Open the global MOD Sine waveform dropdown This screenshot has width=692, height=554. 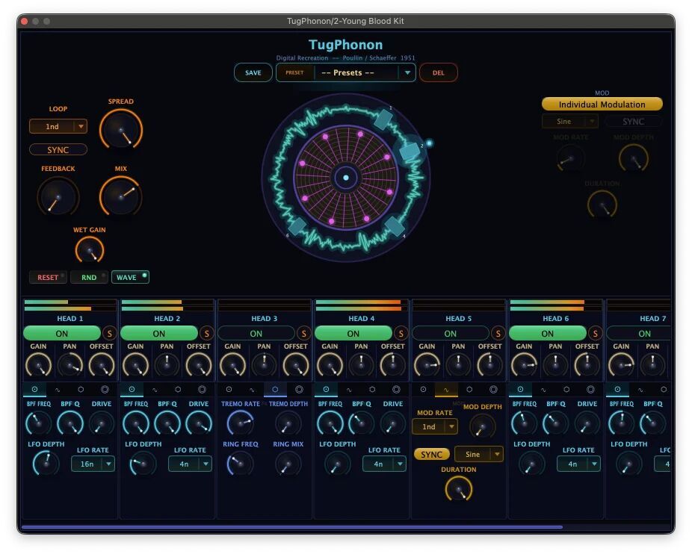pyautogui.click(x=569, y=121)
